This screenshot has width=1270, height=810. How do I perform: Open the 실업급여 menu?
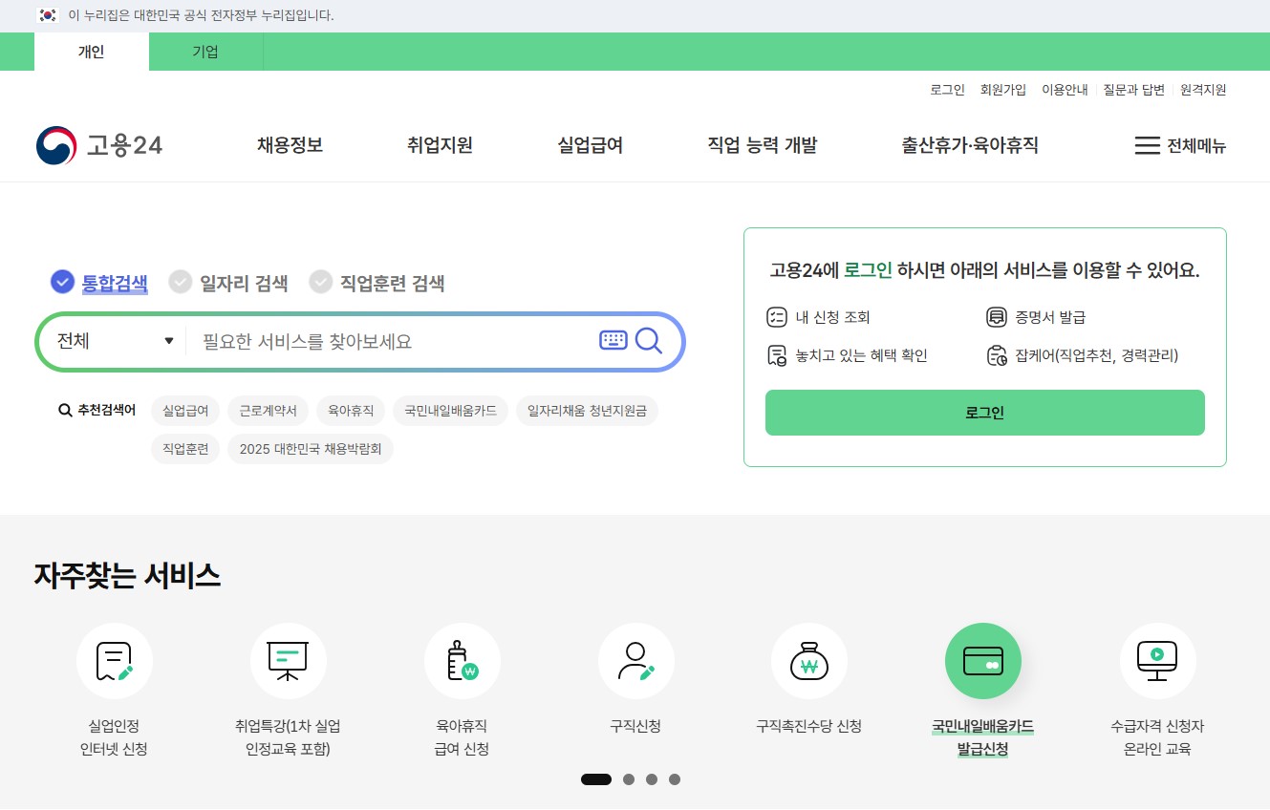coord(590,145)
